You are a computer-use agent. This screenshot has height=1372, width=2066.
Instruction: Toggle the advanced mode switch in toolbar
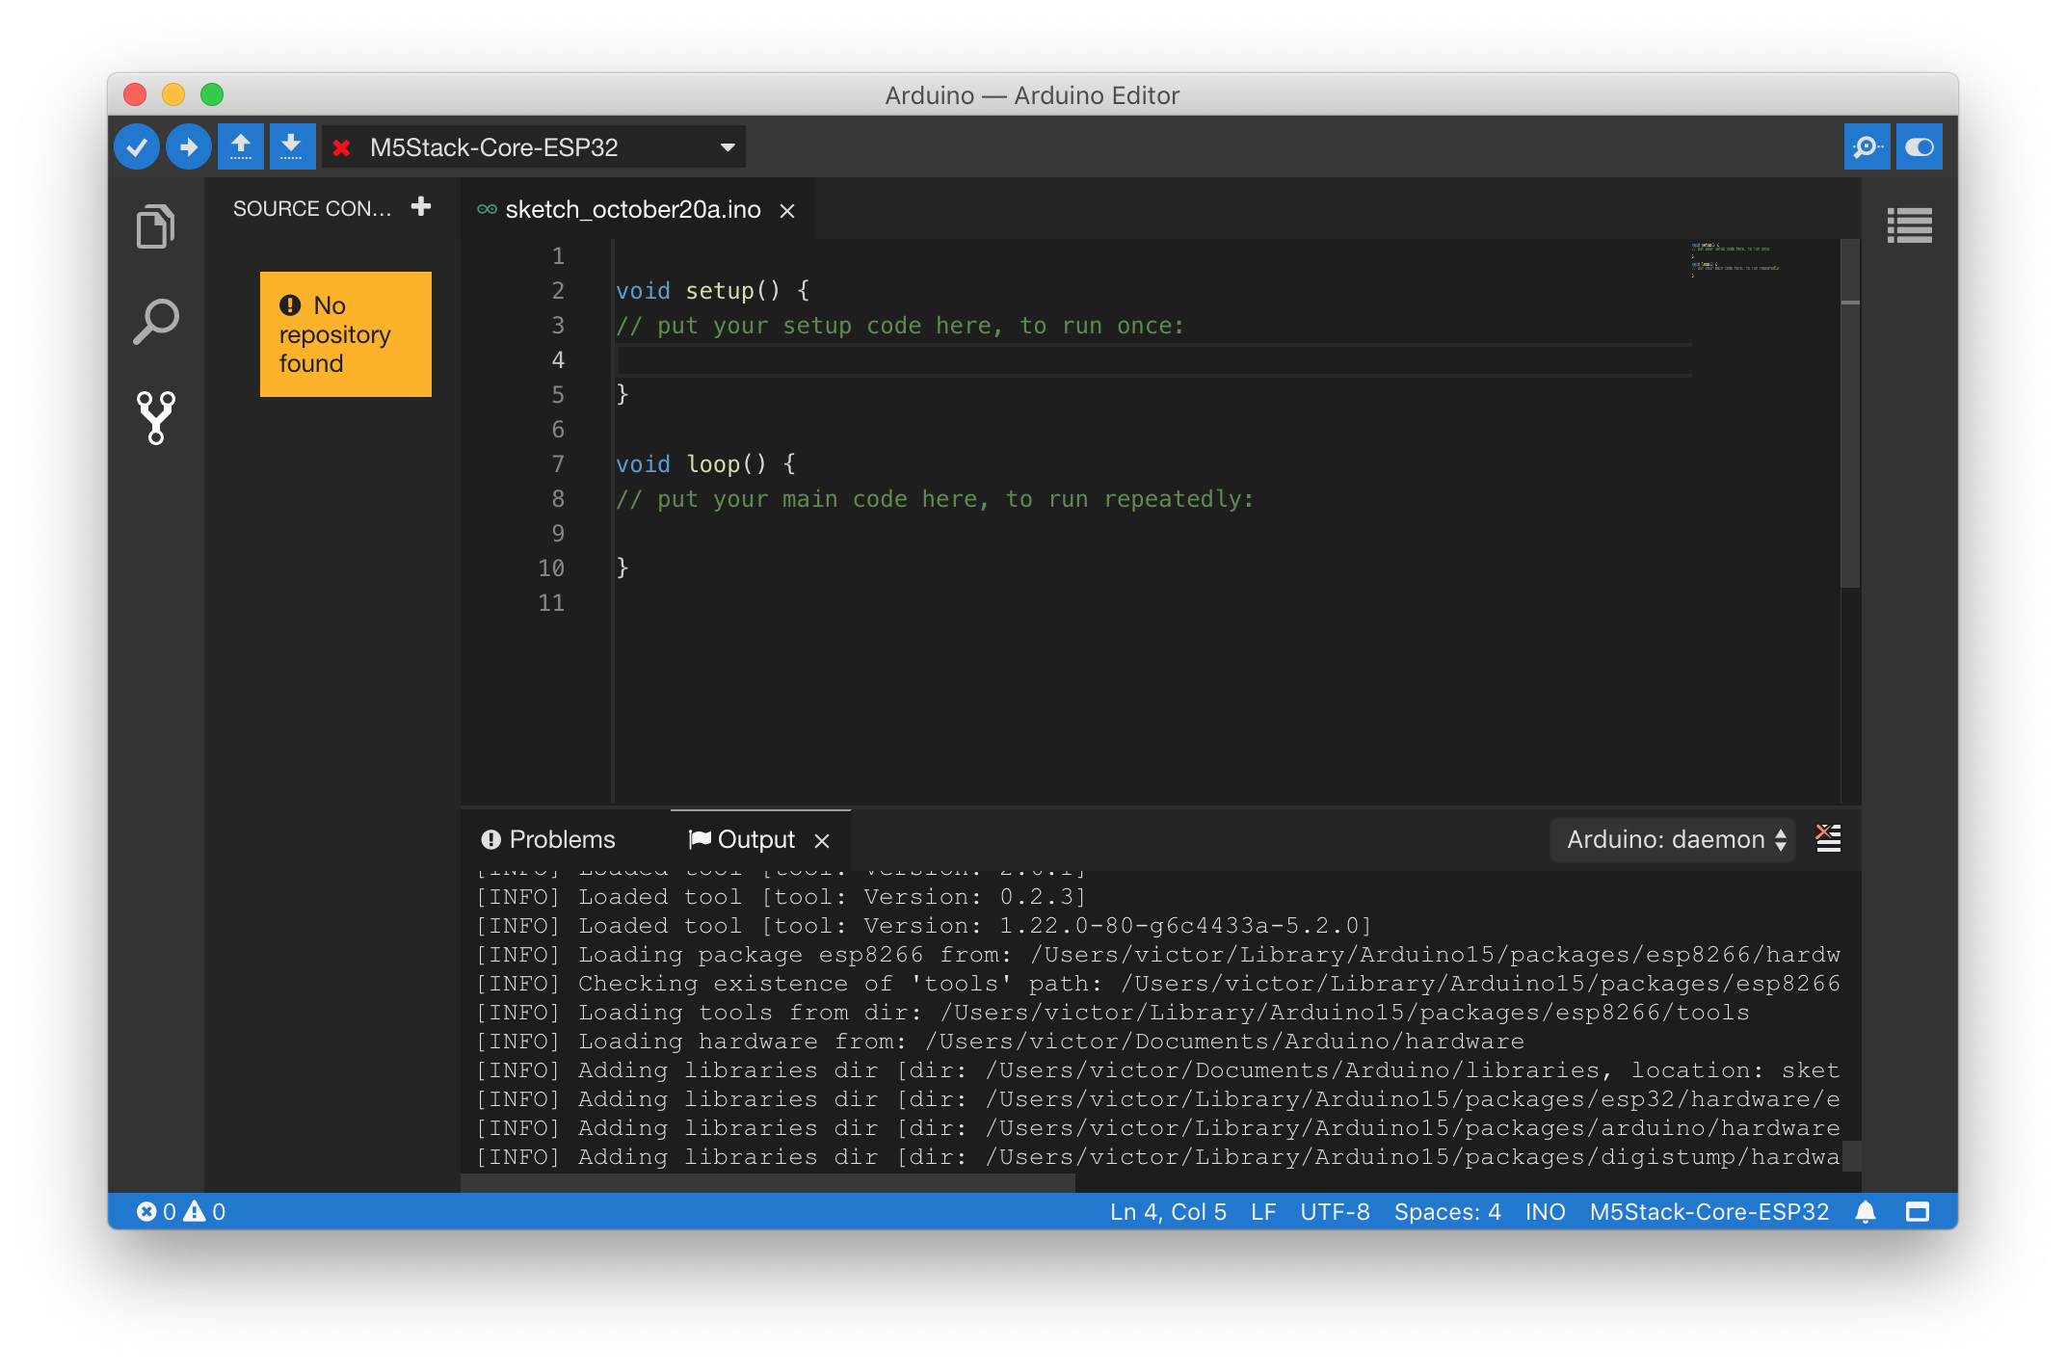[x=1919, y=147]
